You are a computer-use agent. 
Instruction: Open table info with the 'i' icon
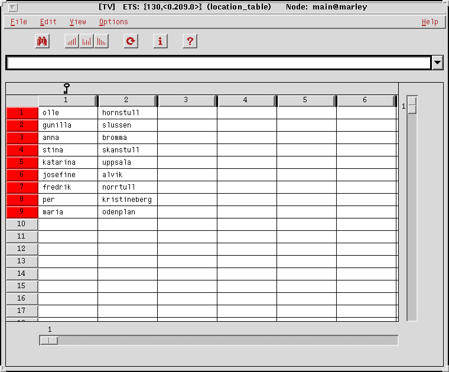(160, 41)
